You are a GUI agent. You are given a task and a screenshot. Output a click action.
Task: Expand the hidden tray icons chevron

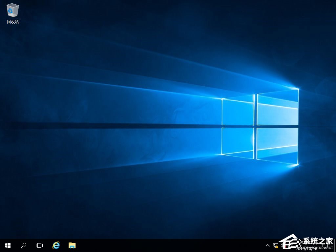pyautogui.click(x=268, y=245)
